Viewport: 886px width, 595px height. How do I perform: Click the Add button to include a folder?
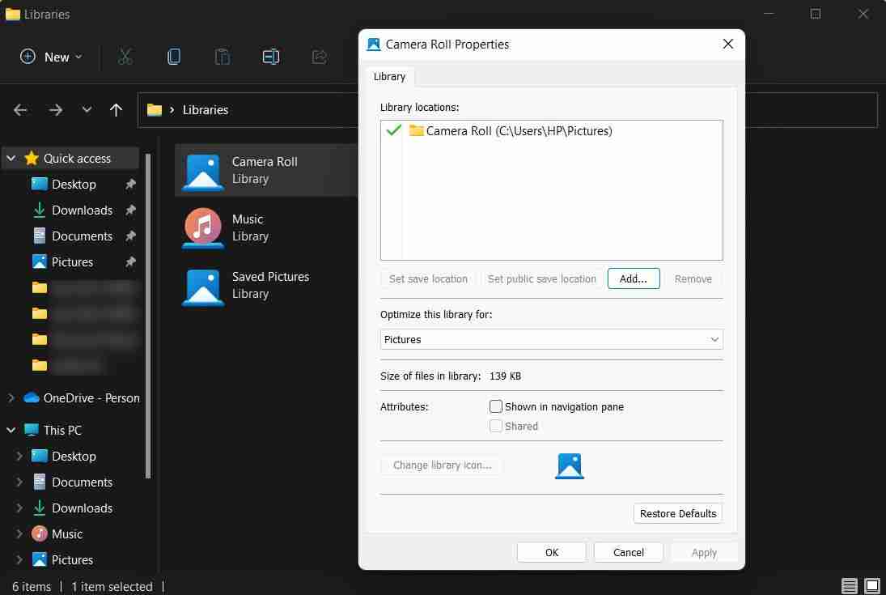coord(634,278)
